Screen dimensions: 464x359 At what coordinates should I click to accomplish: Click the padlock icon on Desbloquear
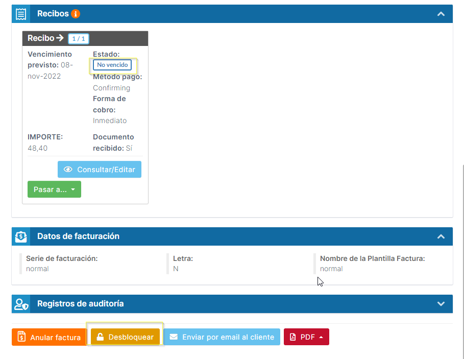[x=101, y=337]
